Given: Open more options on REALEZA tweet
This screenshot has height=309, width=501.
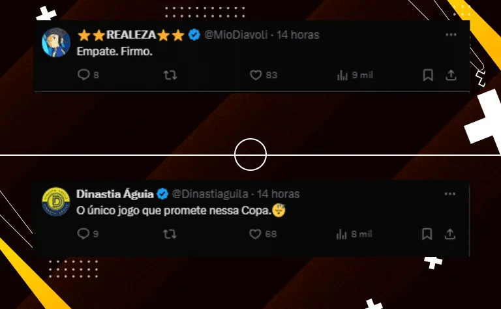Looking at the screenshot, I should pos(451,35).
